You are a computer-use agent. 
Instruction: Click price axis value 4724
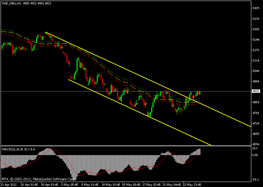[x=256, y=123]
